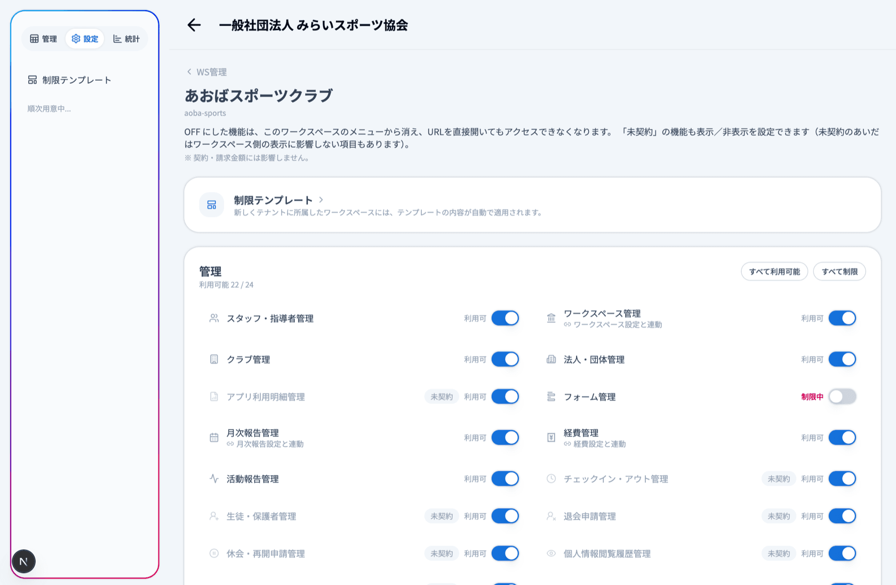
Task: Click the link icon beside 経費設定と連動
Action: click(567, 444)
